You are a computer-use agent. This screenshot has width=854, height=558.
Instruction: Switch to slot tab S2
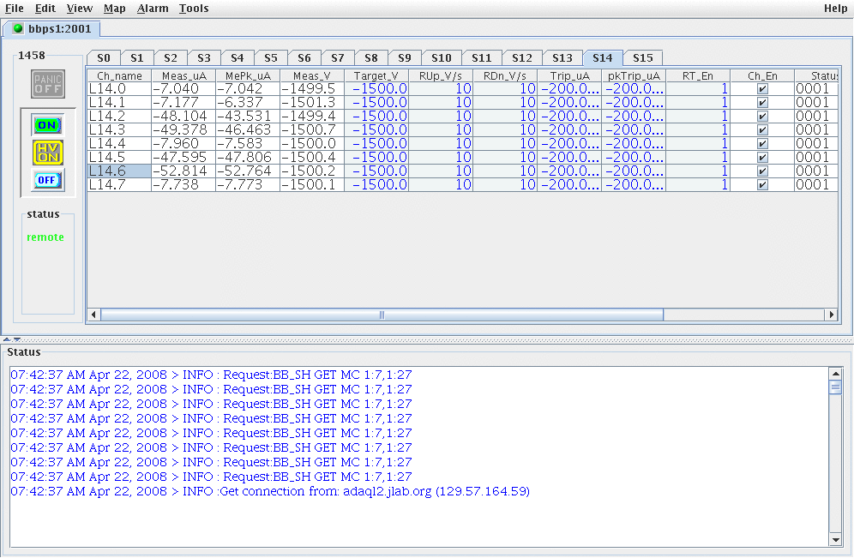coord(171,57)
